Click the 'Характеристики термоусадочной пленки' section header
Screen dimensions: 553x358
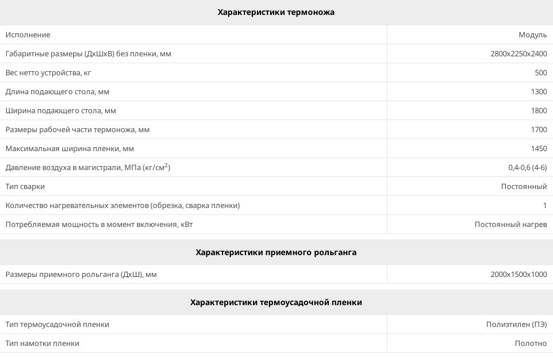click(276, 302)
